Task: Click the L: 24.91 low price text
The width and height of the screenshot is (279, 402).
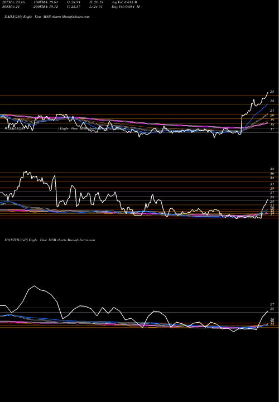Action: tap(95, 7)
